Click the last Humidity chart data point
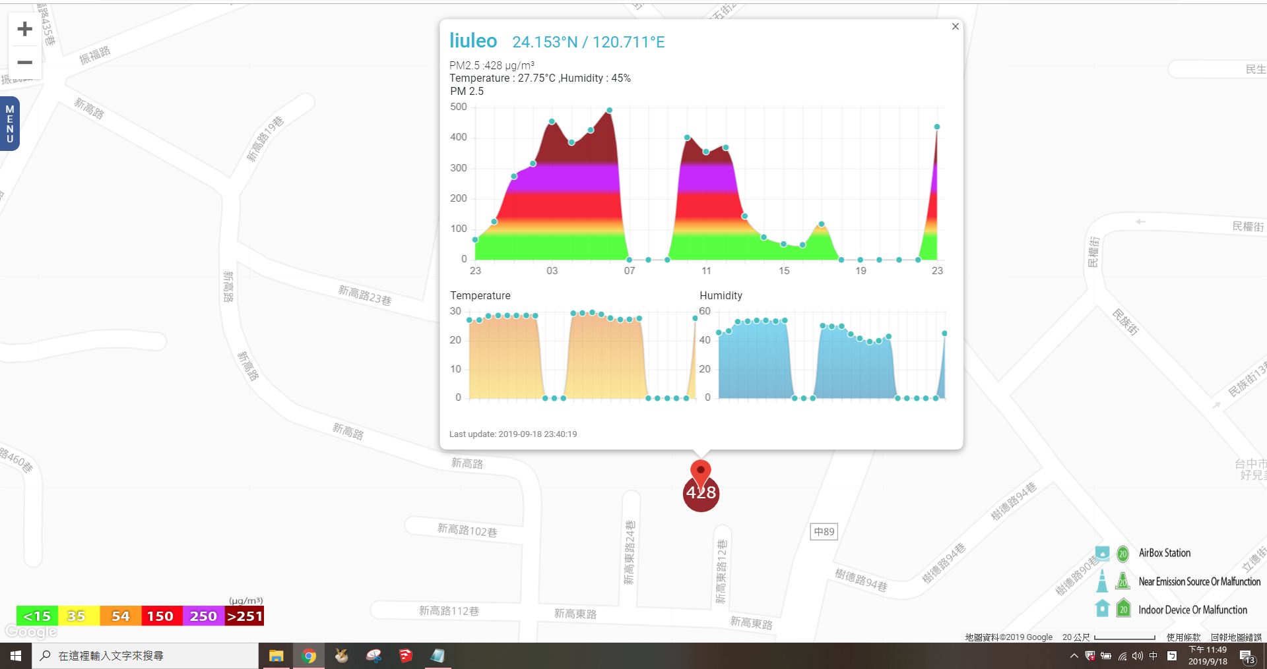This screenshot has height=669, width=1267. pos(944,334)
